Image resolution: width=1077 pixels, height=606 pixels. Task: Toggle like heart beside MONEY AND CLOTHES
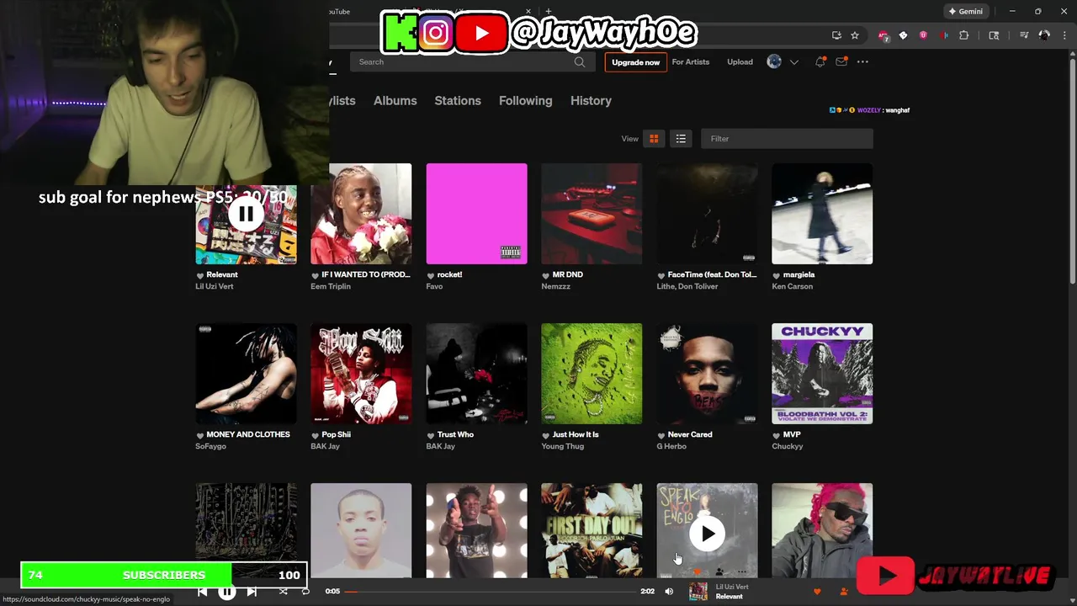(x=200, y=435)
